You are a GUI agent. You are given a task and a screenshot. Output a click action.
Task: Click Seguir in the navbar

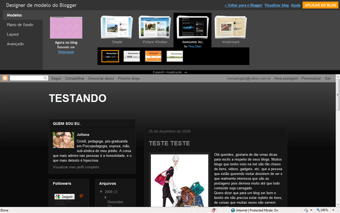[56, 78]
